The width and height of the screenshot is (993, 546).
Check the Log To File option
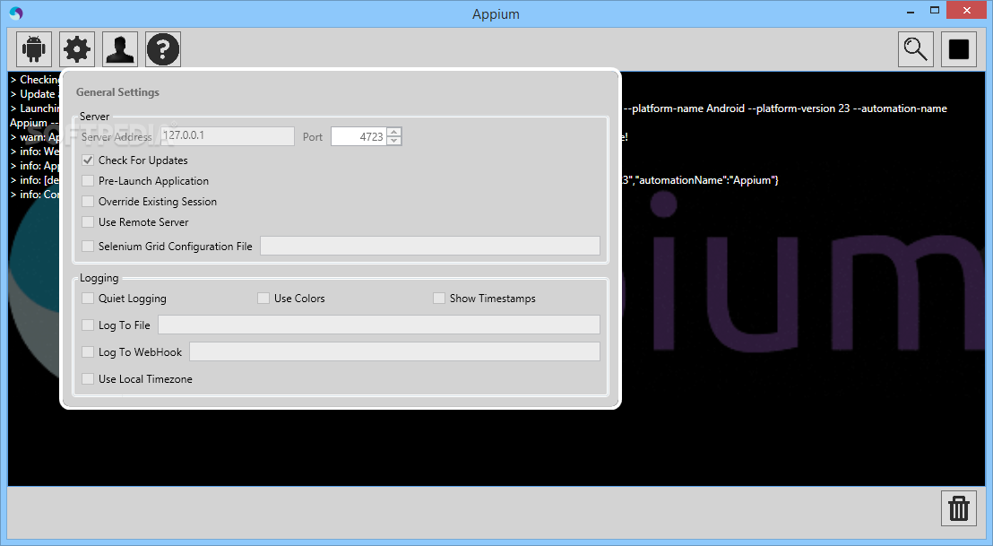click(x=88, y=325)
